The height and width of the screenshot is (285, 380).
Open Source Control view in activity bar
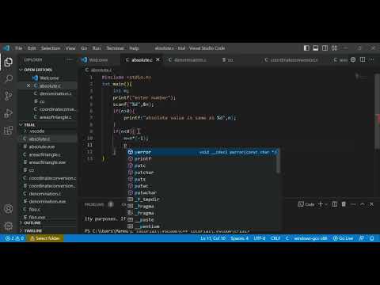point(9,96)
